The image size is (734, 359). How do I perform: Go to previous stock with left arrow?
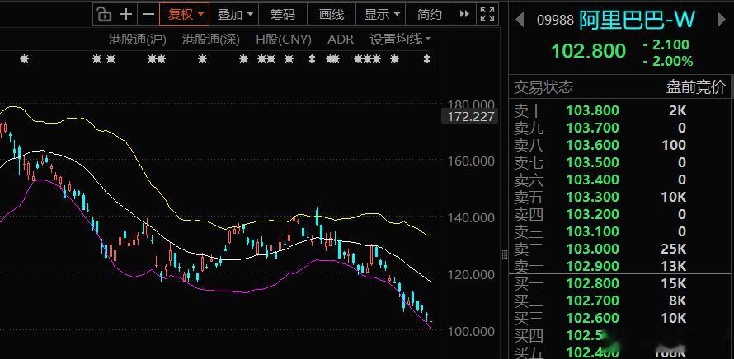(x=519, y=20)
